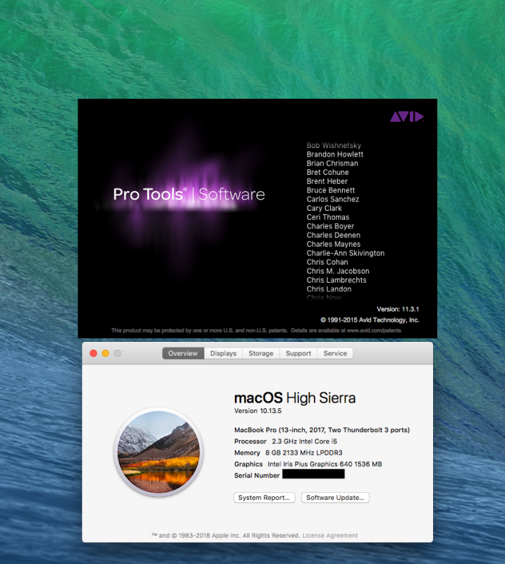
Task: Click credit name Charles Maynes
Action: (x=334, y=244)
